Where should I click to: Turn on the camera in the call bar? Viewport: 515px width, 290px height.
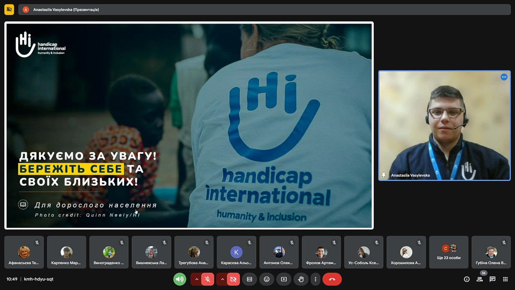tap(233, 279)
